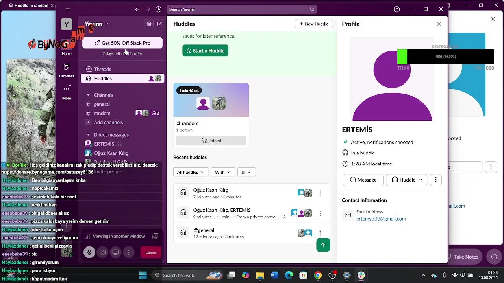Share screen in huddle controls
The image size is (504, 283).
click(x=116, y=252)
